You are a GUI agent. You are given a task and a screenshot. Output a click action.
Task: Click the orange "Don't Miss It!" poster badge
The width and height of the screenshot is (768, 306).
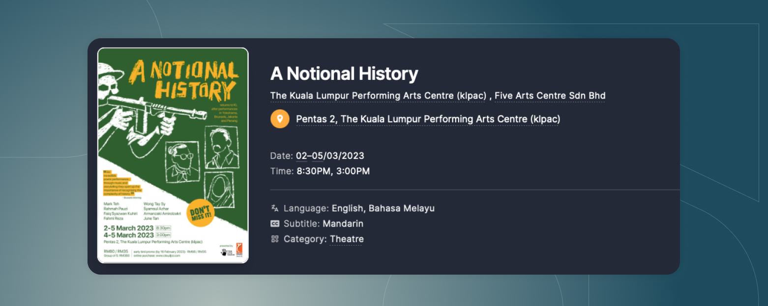pos(202,213)
